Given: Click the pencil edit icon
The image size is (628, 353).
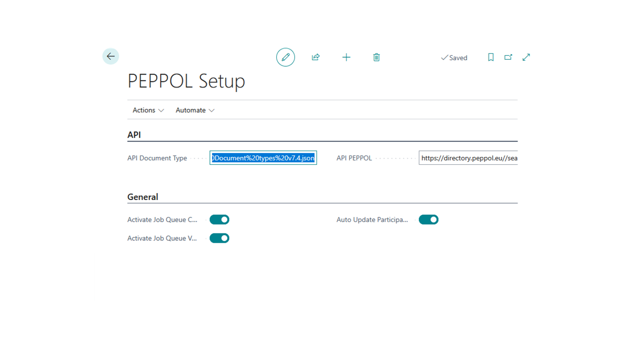Looking at the screenshot, I should coord(286,57).
